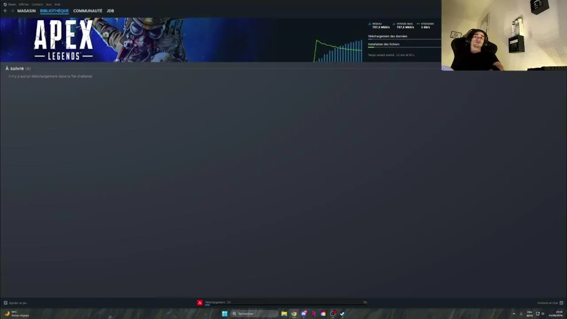Open the Steam menu
Screen dimensions: 567x319
10,4
